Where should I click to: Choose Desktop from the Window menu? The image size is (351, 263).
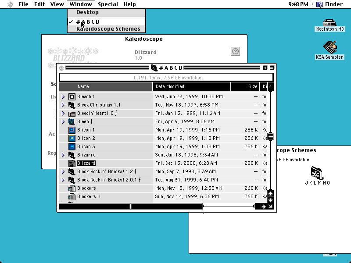point(107,12)
